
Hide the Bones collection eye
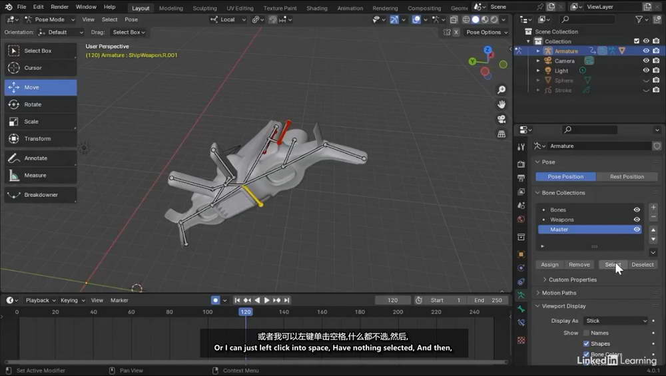coord(637,210)
